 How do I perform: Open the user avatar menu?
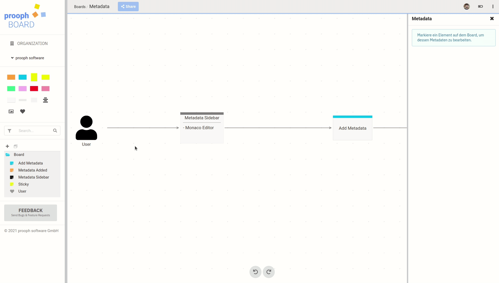tap(467, 6)
